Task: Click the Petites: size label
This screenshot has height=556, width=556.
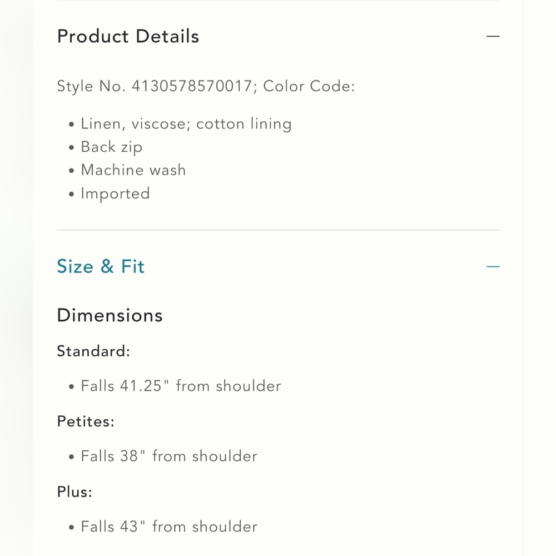Action: tap(86, 421)
